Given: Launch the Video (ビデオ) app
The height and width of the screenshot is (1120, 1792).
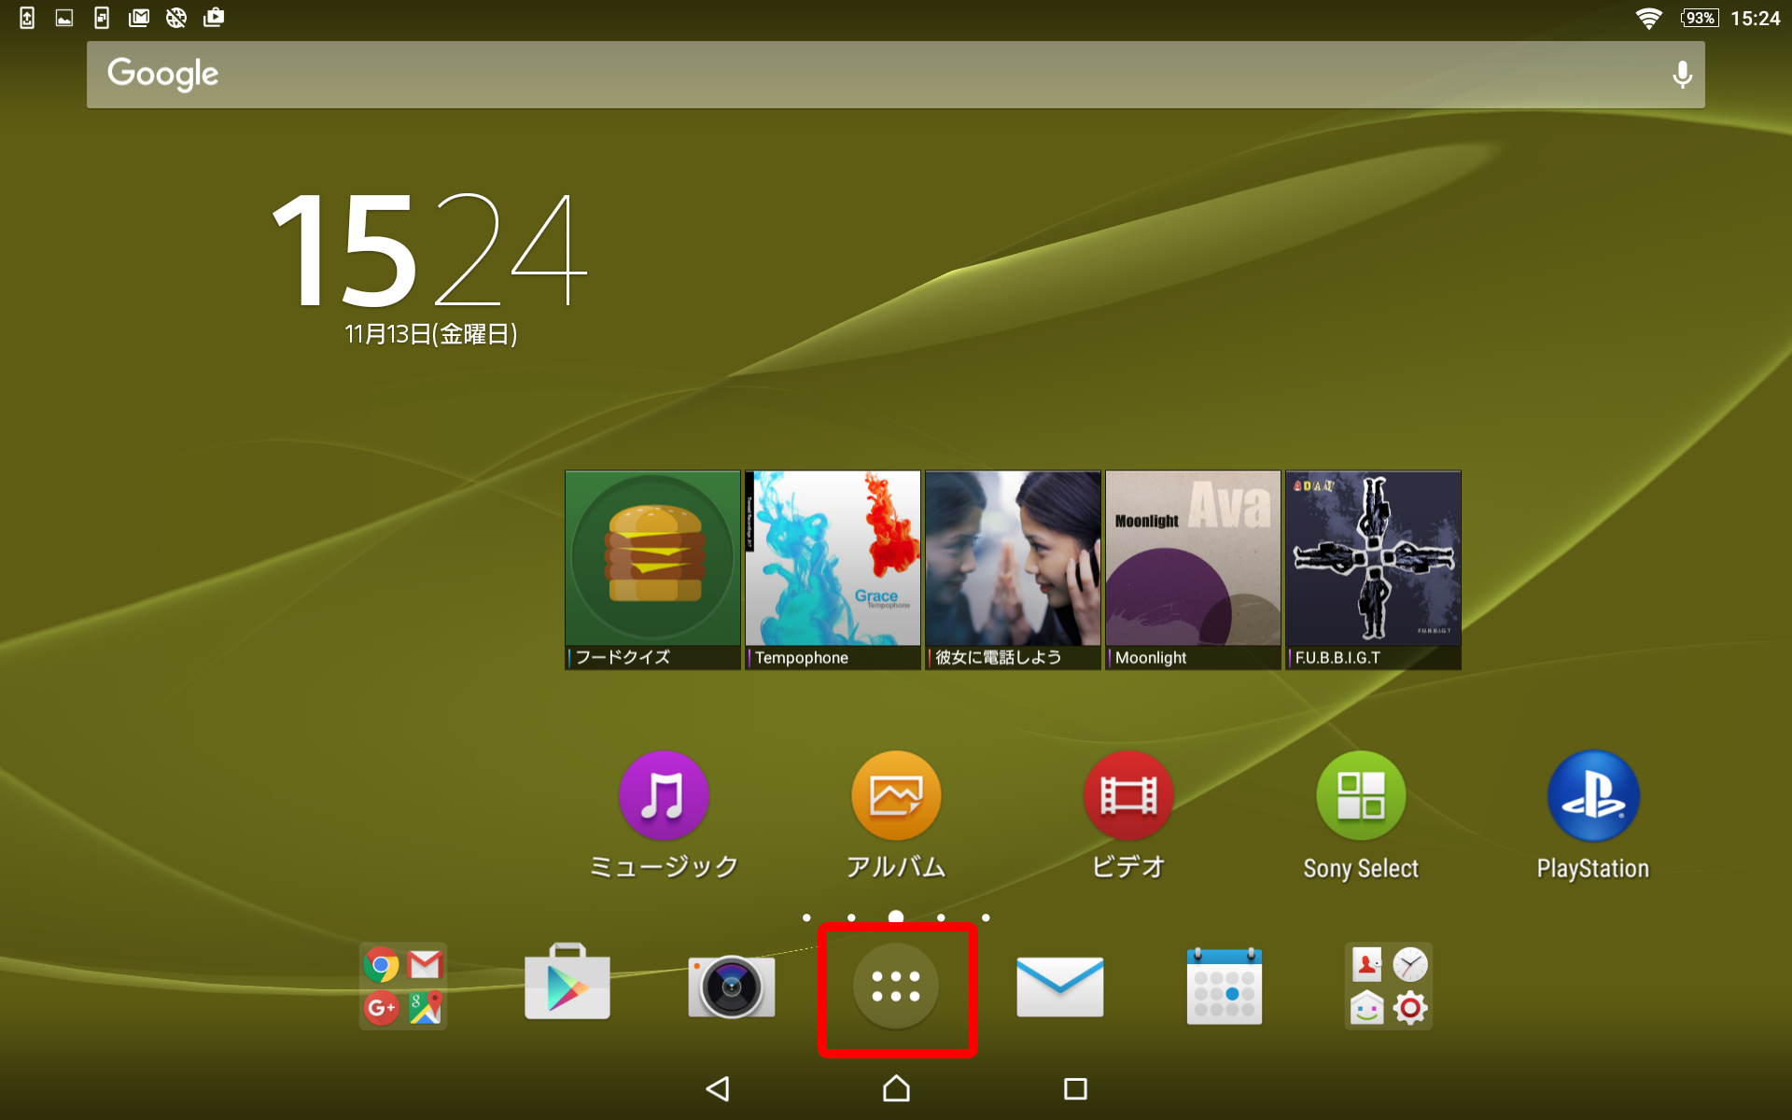Looking at the screenshot, I should pos(1128,796).
